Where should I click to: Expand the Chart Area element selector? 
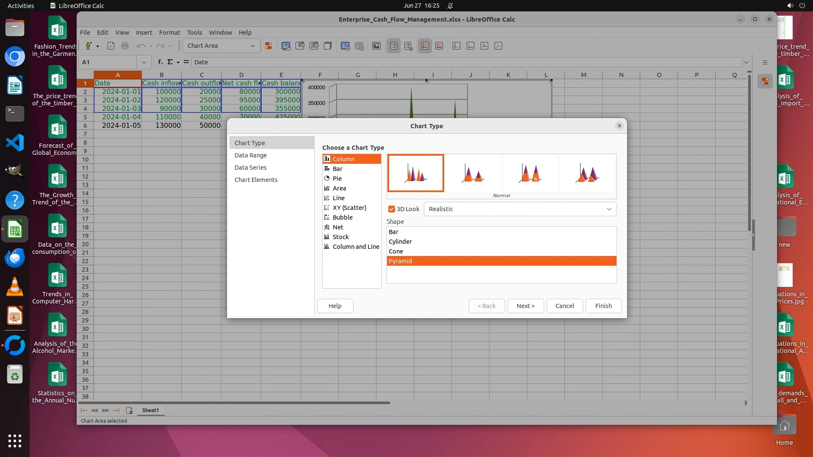252,46
